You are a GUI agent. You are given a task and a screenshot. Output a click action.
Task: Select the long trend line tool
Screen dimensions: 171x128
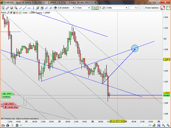(x=25, y=8)
